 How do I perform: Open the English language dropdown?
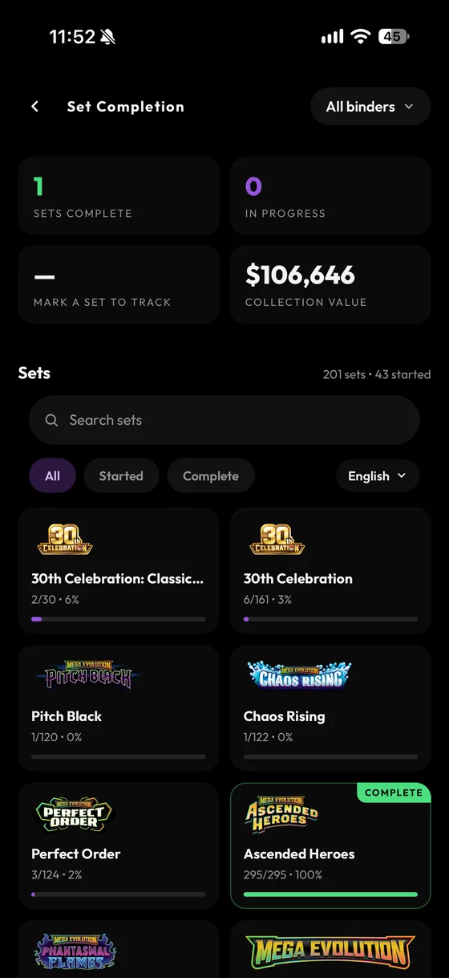[x=378, y=476]
